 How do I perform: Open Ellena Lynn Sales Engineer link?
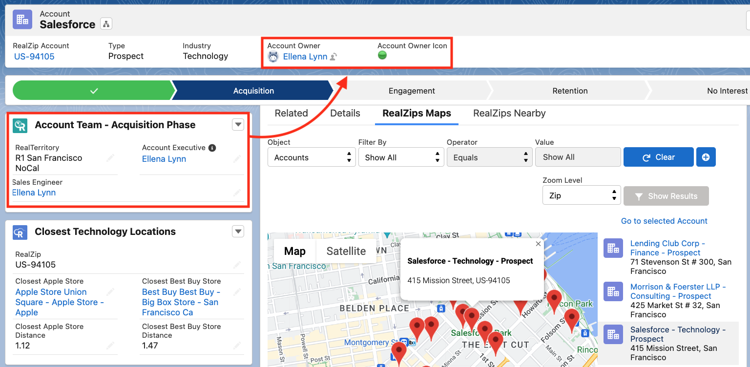click(x=34, y=193)
